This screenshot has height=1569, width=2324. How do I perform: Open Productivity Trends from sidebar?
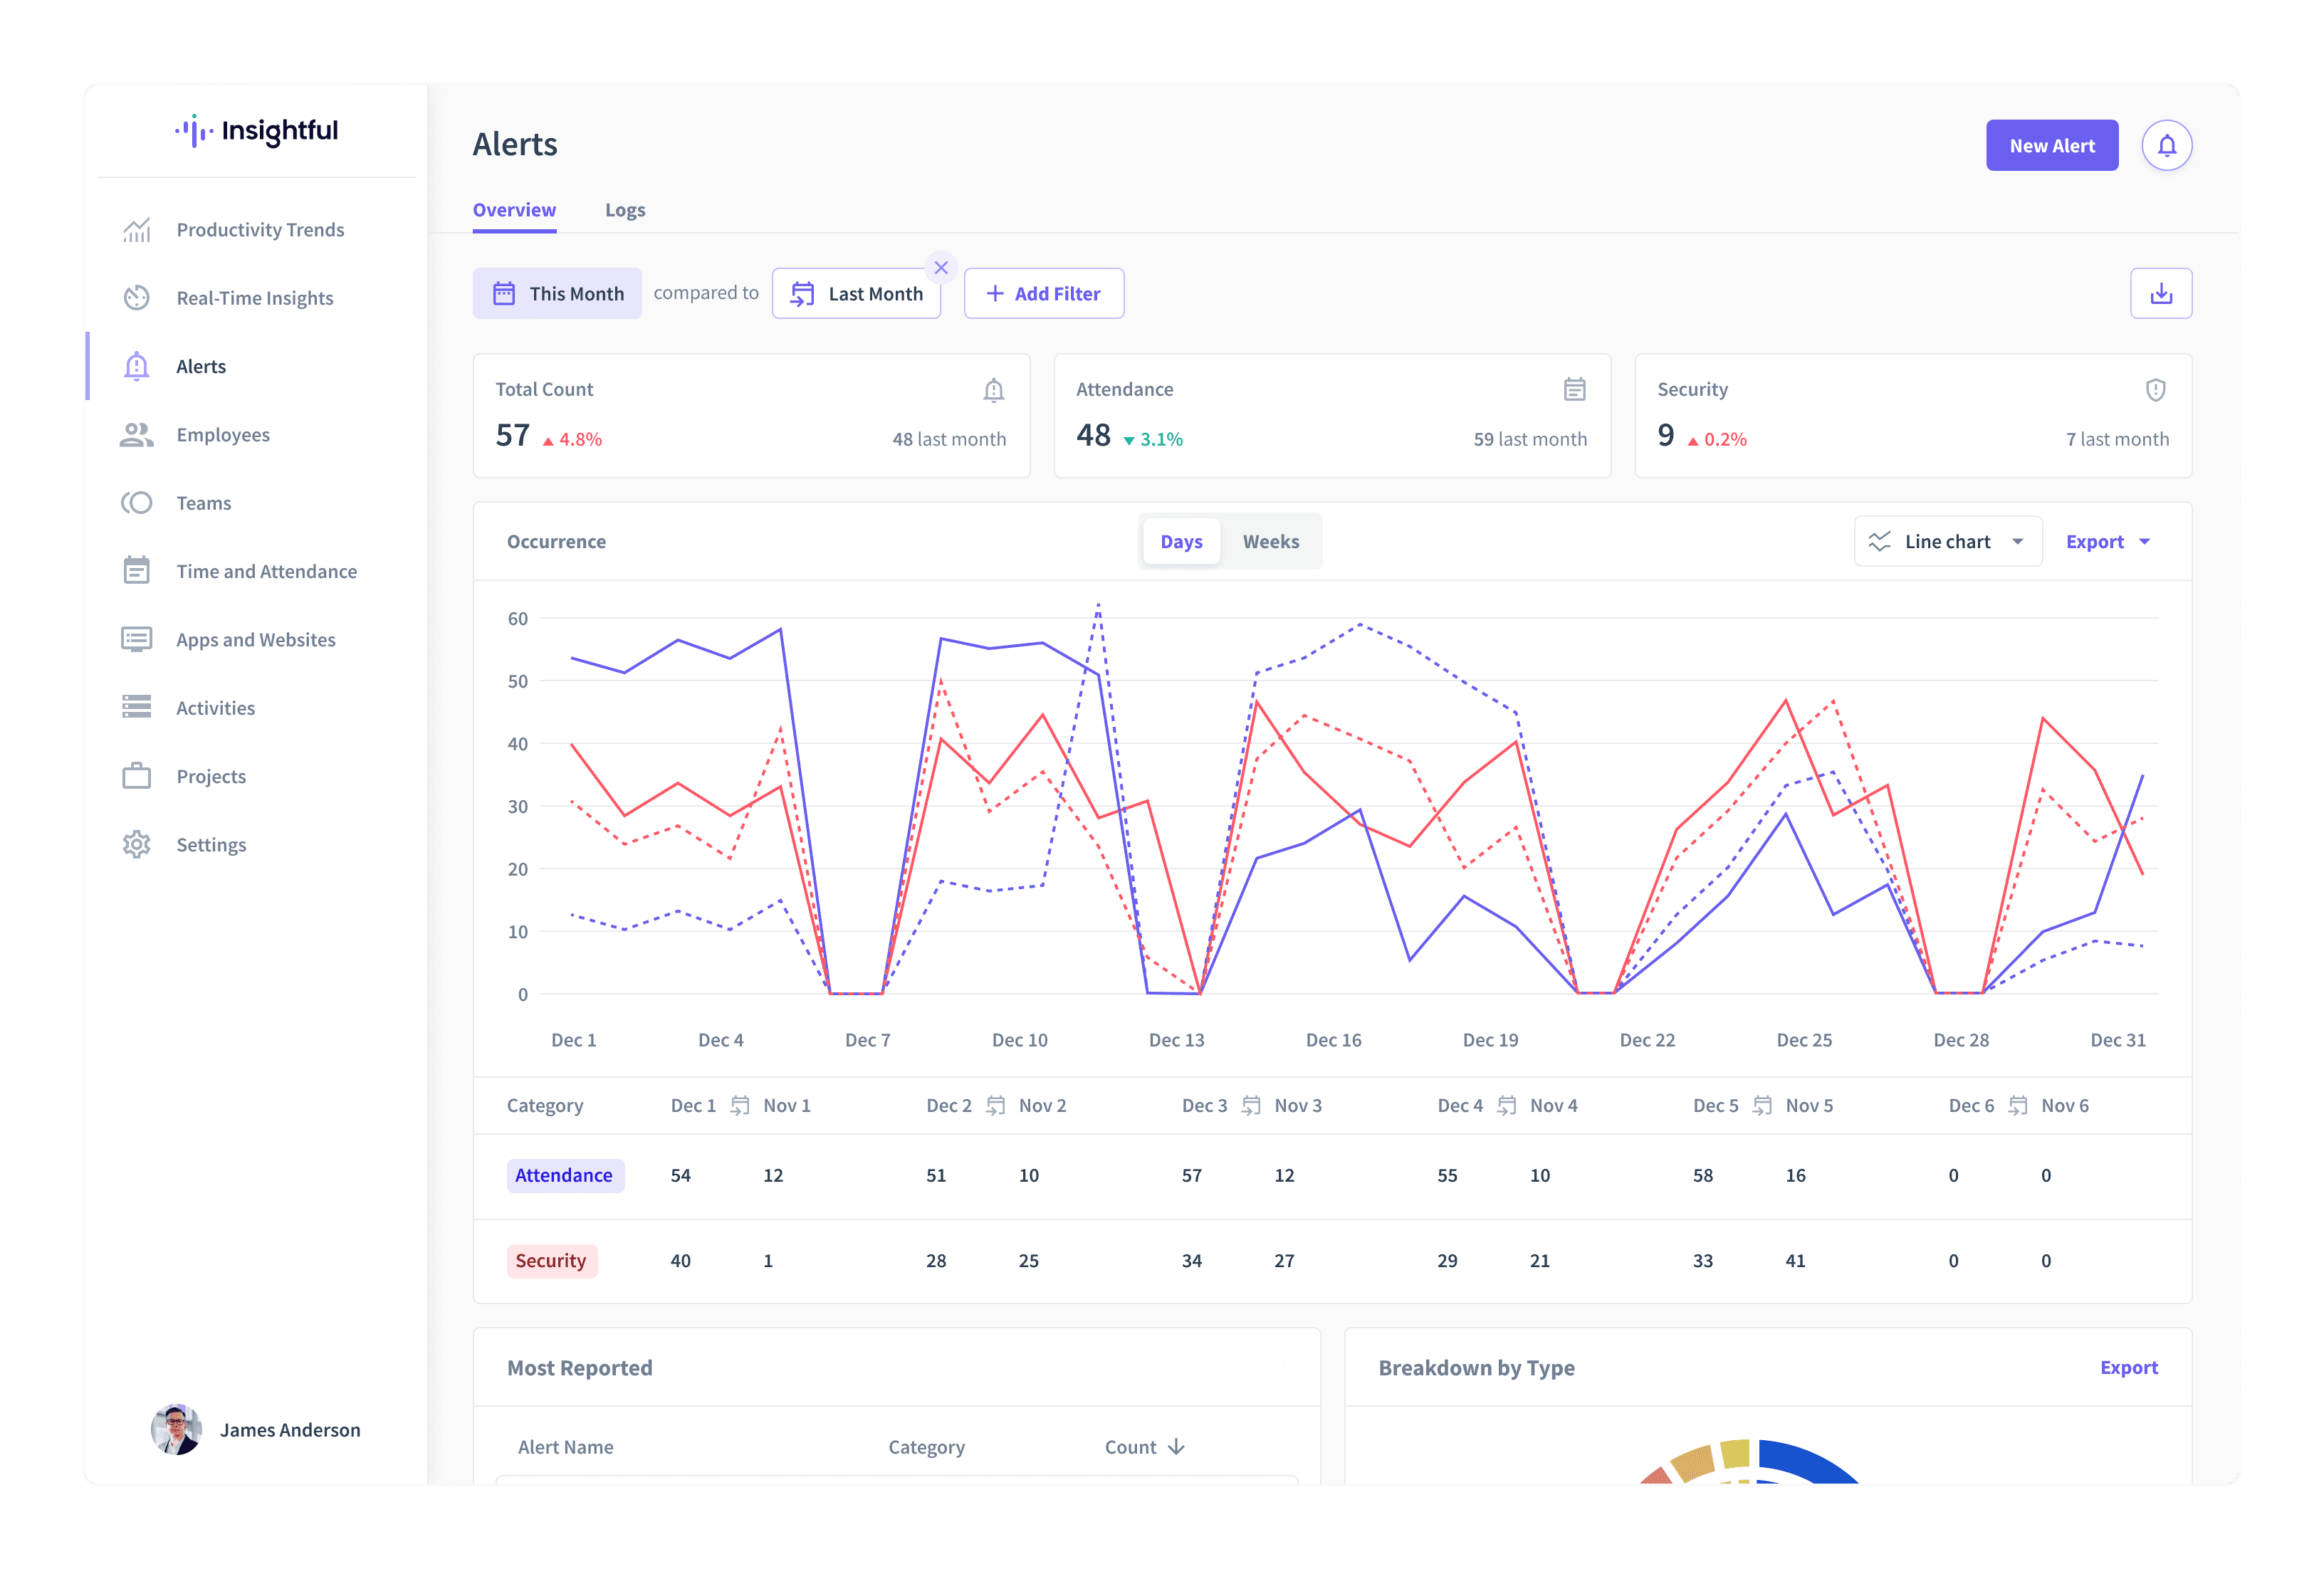(260, 230)
